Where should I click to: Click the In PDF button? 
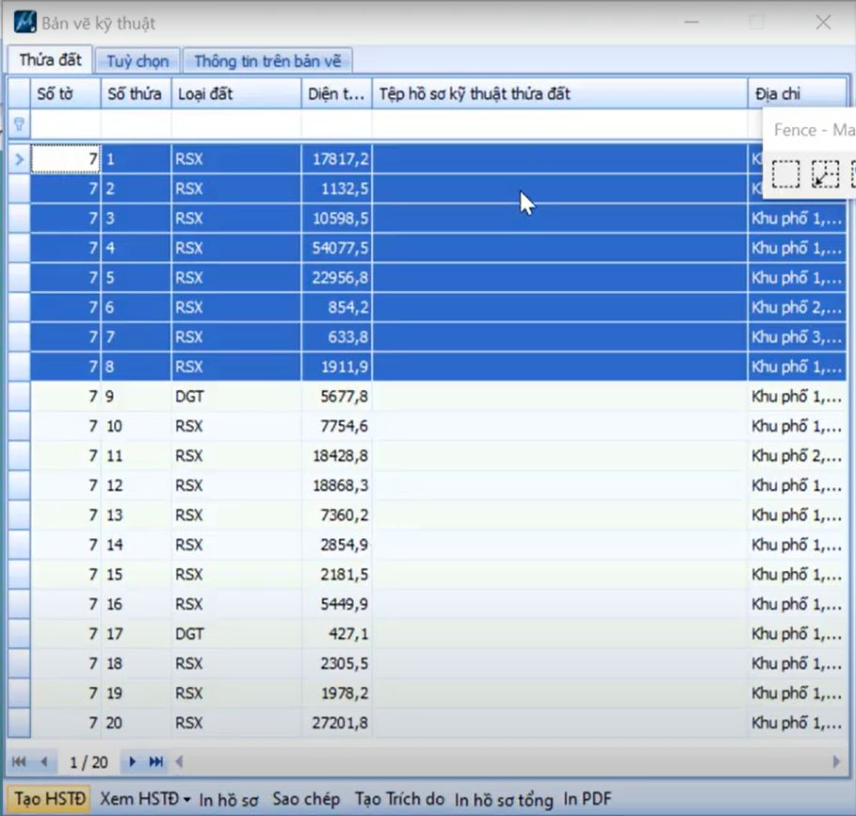point(588,799)
